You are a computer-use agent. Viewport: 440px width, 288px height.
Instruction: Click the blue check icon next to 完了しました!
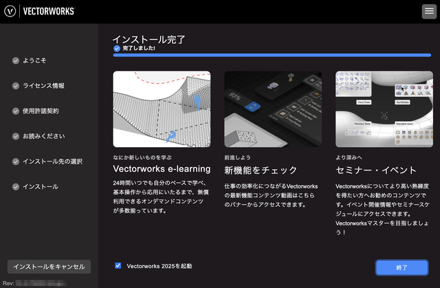click(x=117, y=49)
